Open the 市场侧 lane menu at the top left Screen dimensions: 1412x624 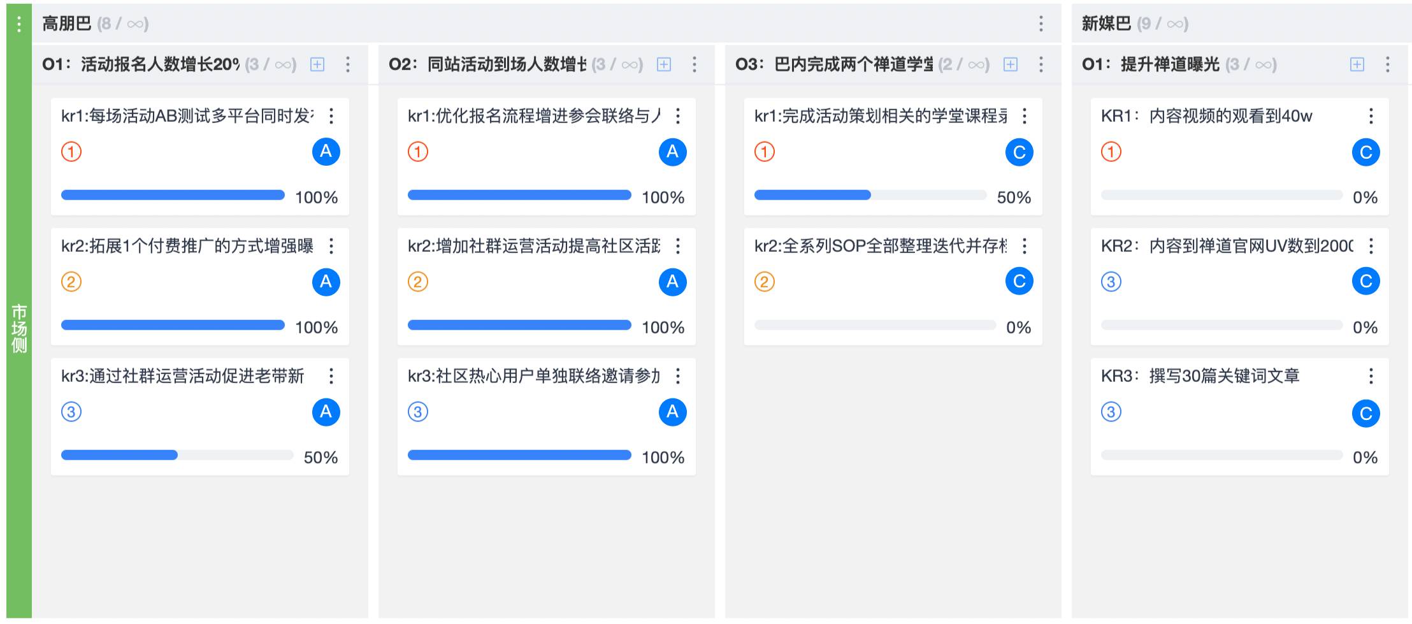tap(19, 24)
